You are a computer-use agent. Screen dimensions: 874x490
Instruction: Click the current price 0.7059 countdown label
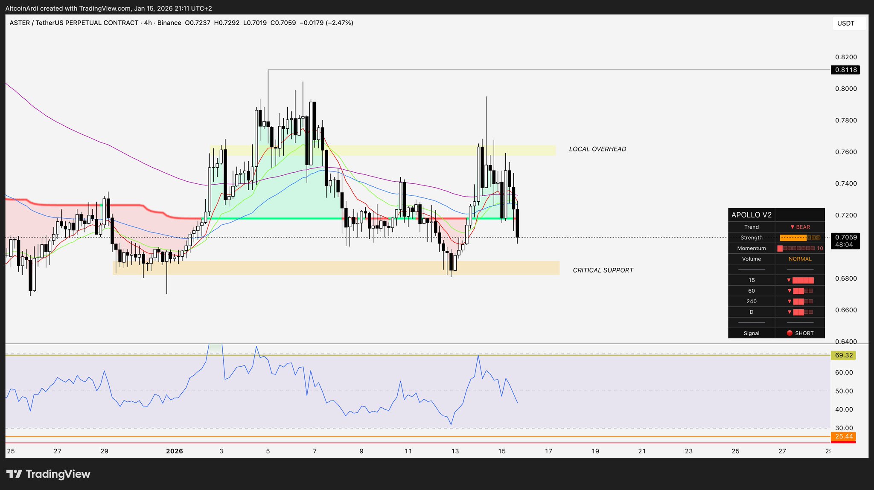click(845, 241)
